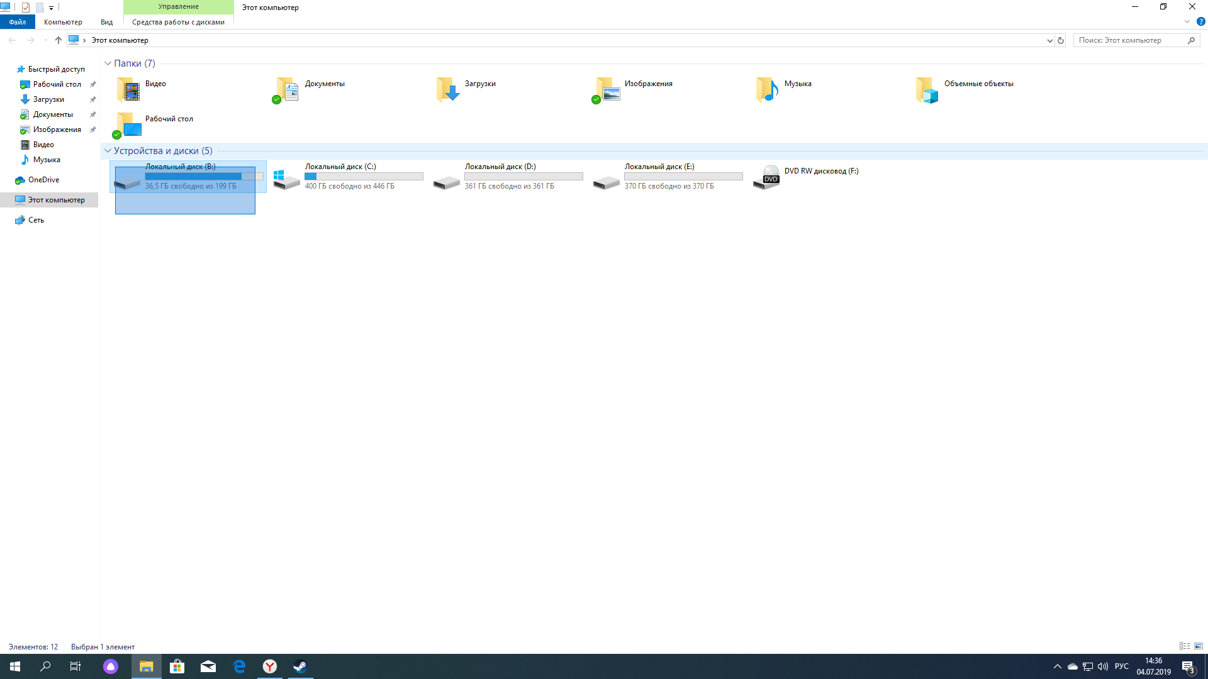Open the Документы folder icon
The height and width of the screenshot is (679, 1208).
pyautogui.click(x=287, y=90)
